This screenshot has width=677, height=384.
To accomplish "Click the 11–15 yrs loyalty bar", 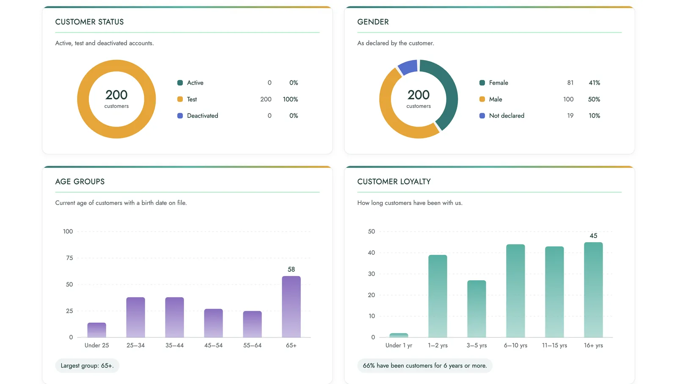I will coord(554,292).
